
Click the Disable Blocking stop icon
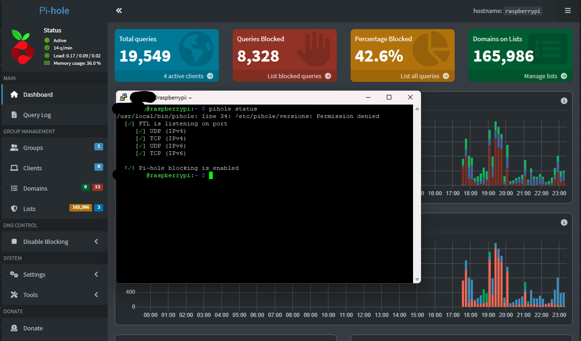point(14,242)
